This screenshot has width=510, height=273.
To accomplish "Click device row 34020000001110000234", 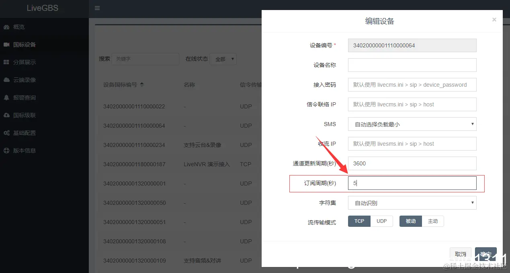I will (x=134, y=145).
